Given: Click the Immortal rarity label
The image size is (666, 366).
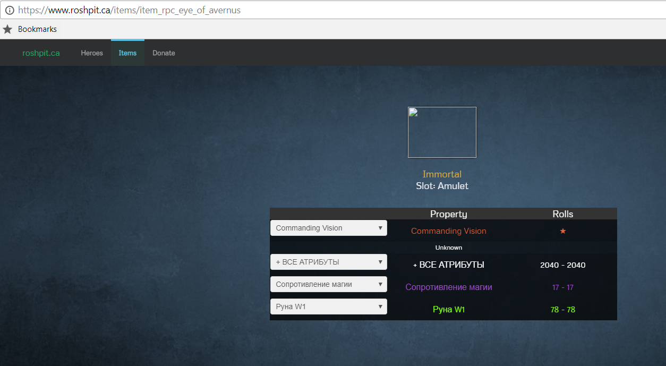Looking at the screenshot, I should (442, 174).
